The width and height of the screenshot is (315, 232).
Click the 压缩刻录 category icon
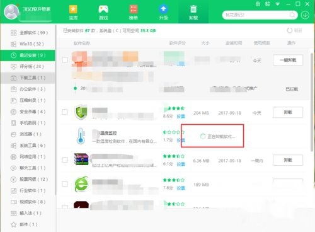[13, 100]
